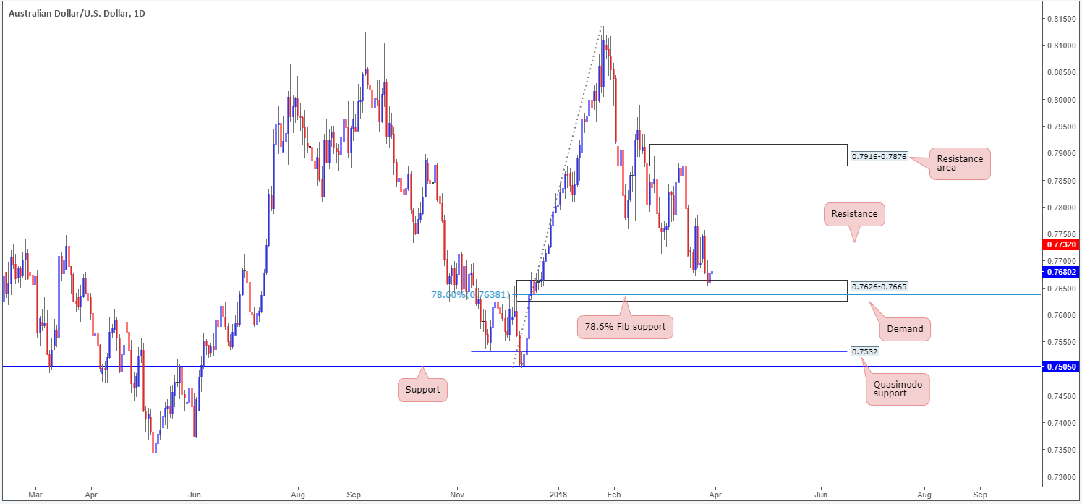Click the 0.78500 price axis label
1082x504 pixels.
tap(1061, 181)
